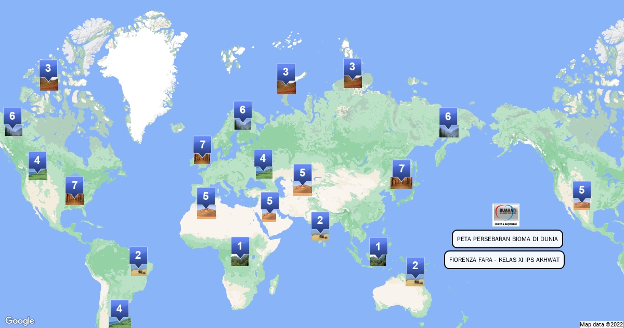Click the 'FIORENZA FARA - KELAS XI IPS AKHWAT' label

click(504, 259)
